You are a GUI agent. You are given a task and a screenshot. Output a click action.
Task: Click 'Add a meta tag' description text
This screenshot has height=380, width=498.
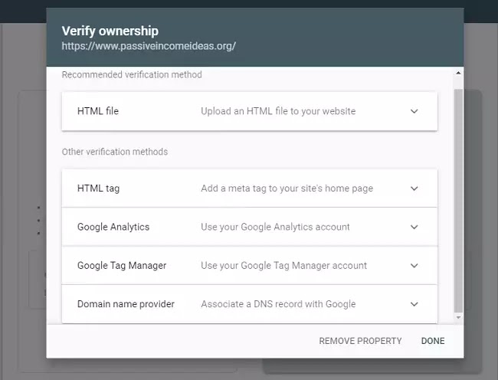pos(287,188)
